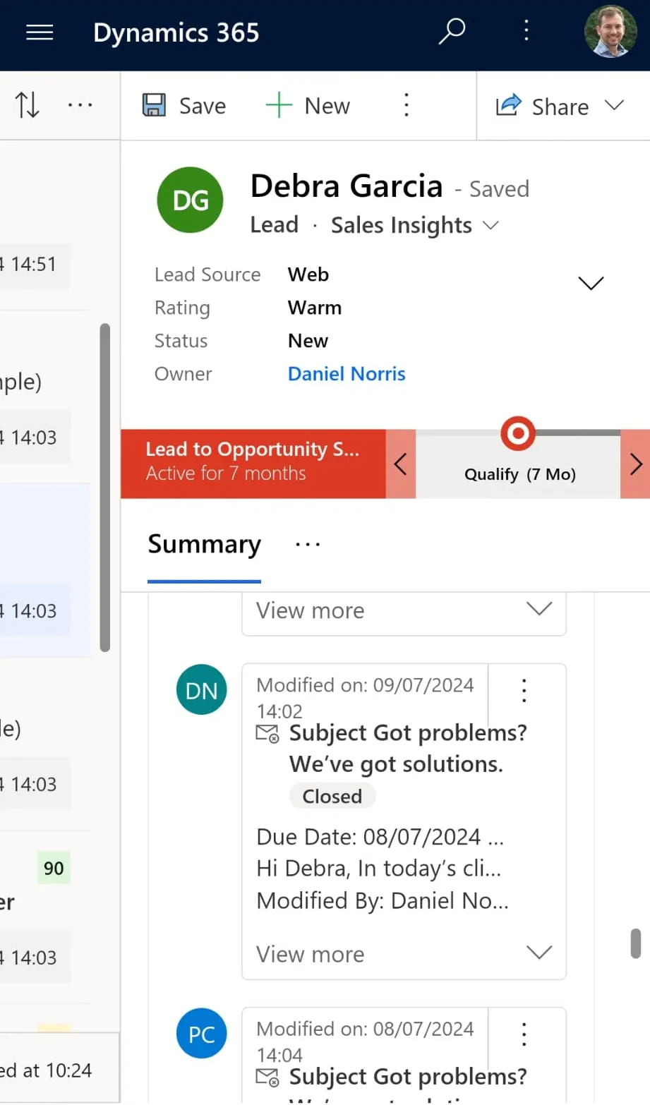650x1105 pixels.
Task: Click 'Modified By: Daniel No...' text
Action: [383, 901]
